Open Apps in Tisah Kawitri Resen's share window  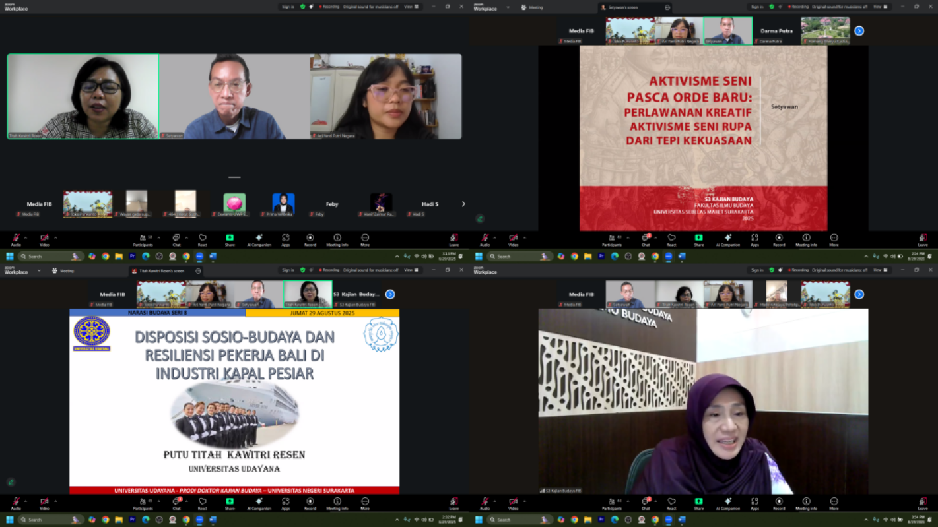tap(285, 504)
